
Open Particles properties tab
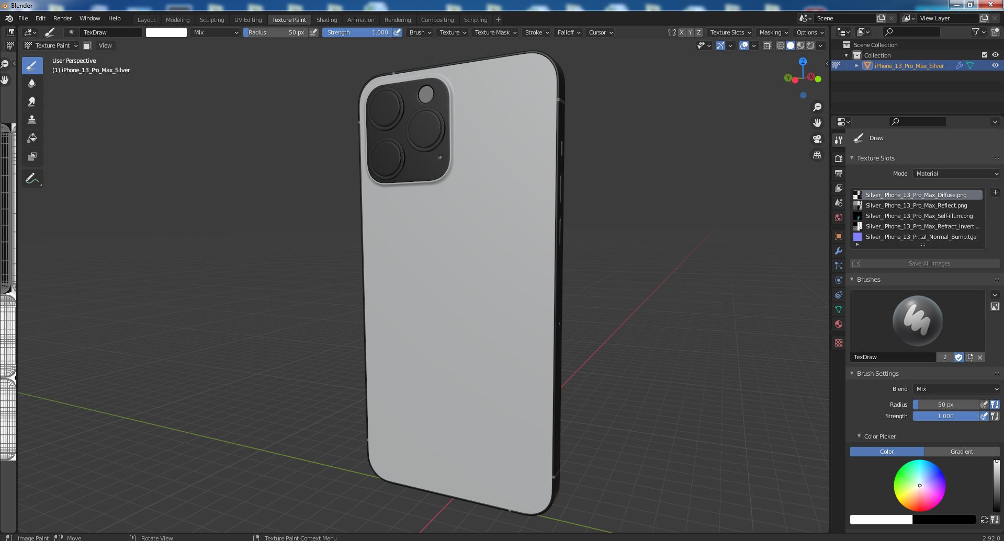click(x=839, y=266)
